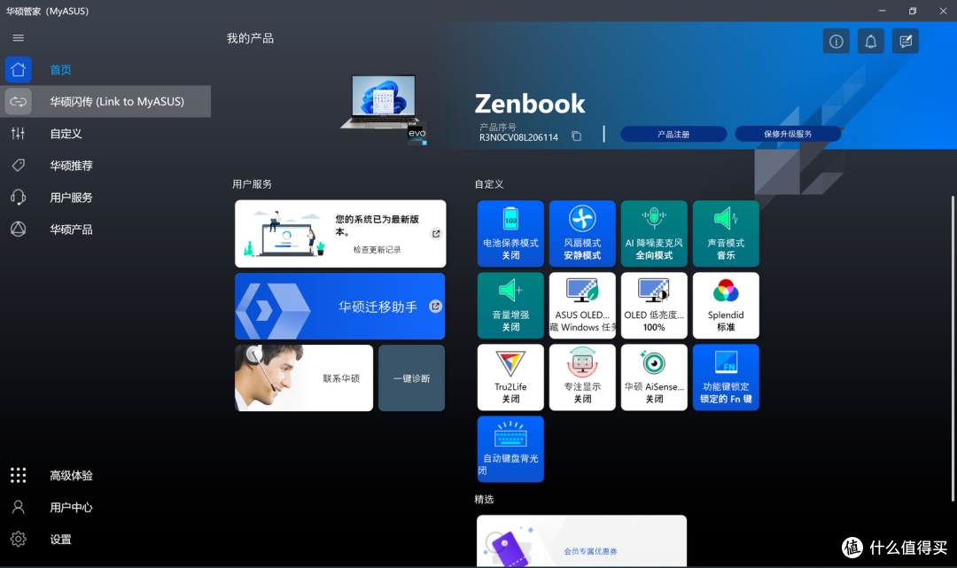Screen dimensions: 957x568
Task: Toggle 功能键锁定 Fn tile
Action: [727, 377]
